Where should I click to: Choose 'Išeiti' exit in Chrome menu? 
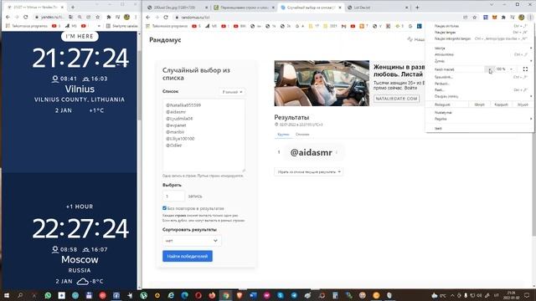[479, 128]
